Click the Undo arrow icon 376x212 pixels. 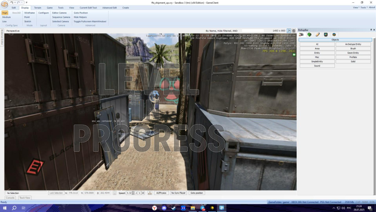point(11,3)
